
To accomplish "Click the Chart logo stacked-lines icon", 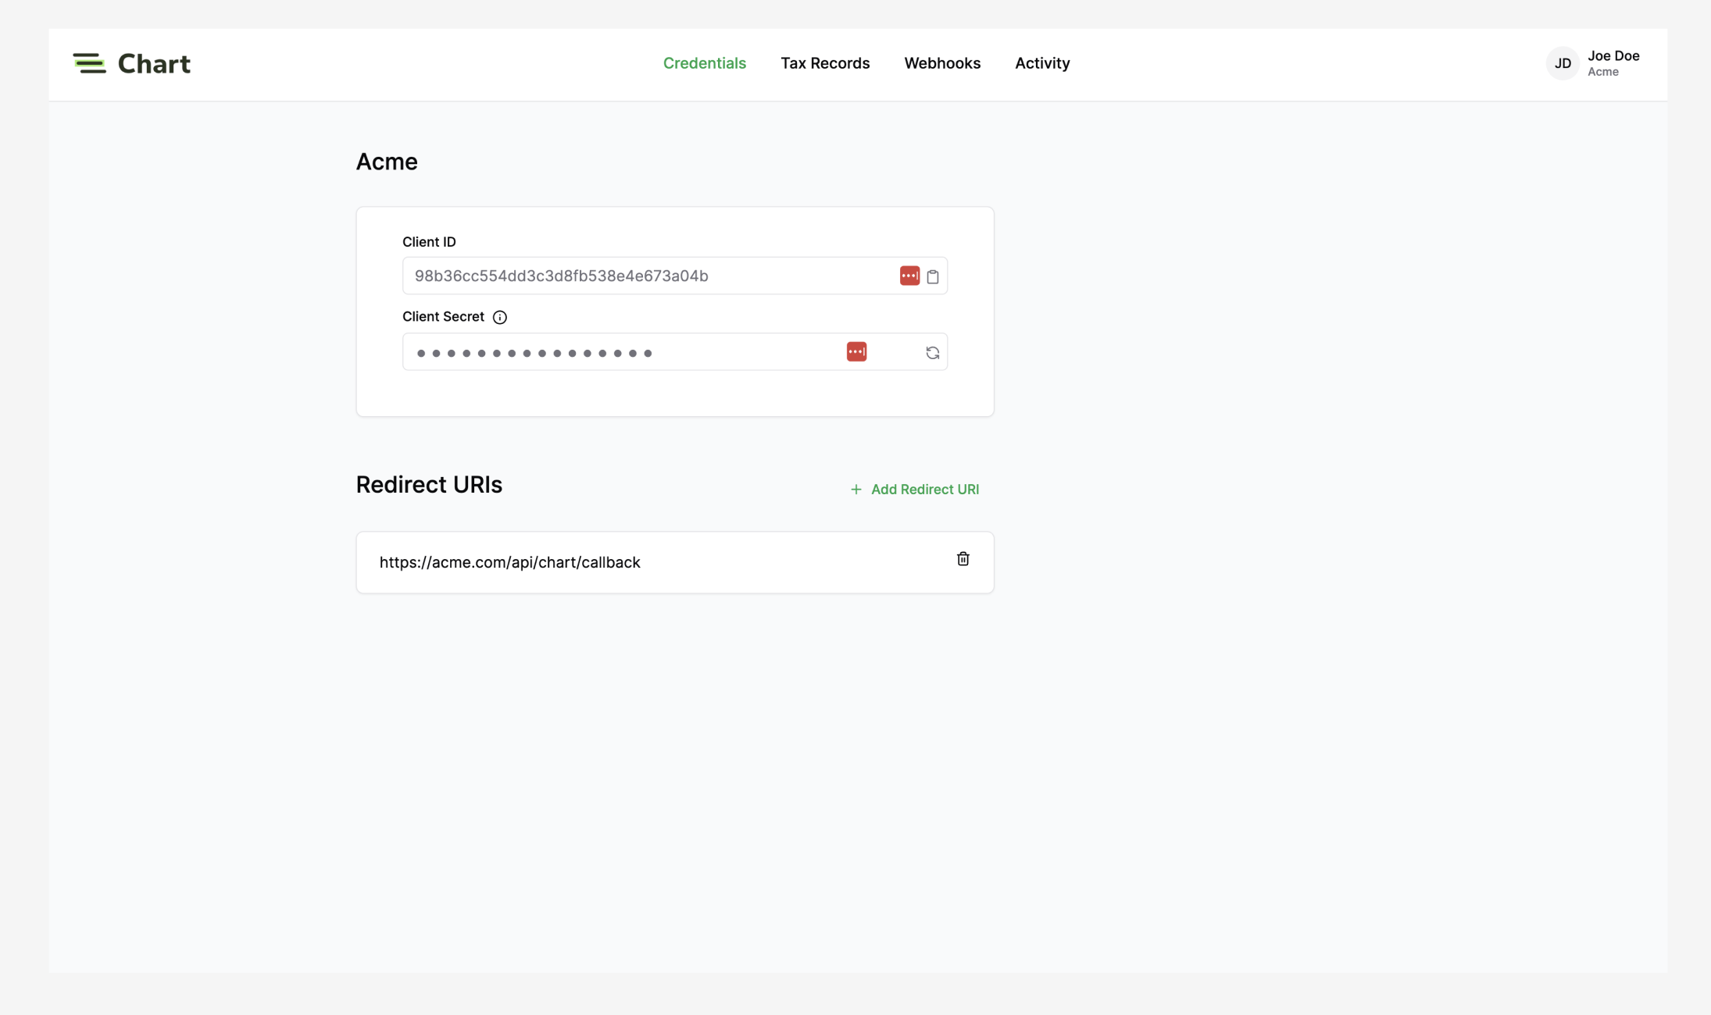I will click(x=89, y=63).
